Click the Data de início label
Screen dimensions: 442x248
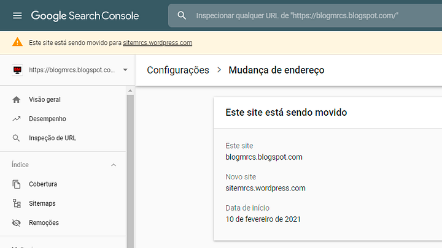247,208
